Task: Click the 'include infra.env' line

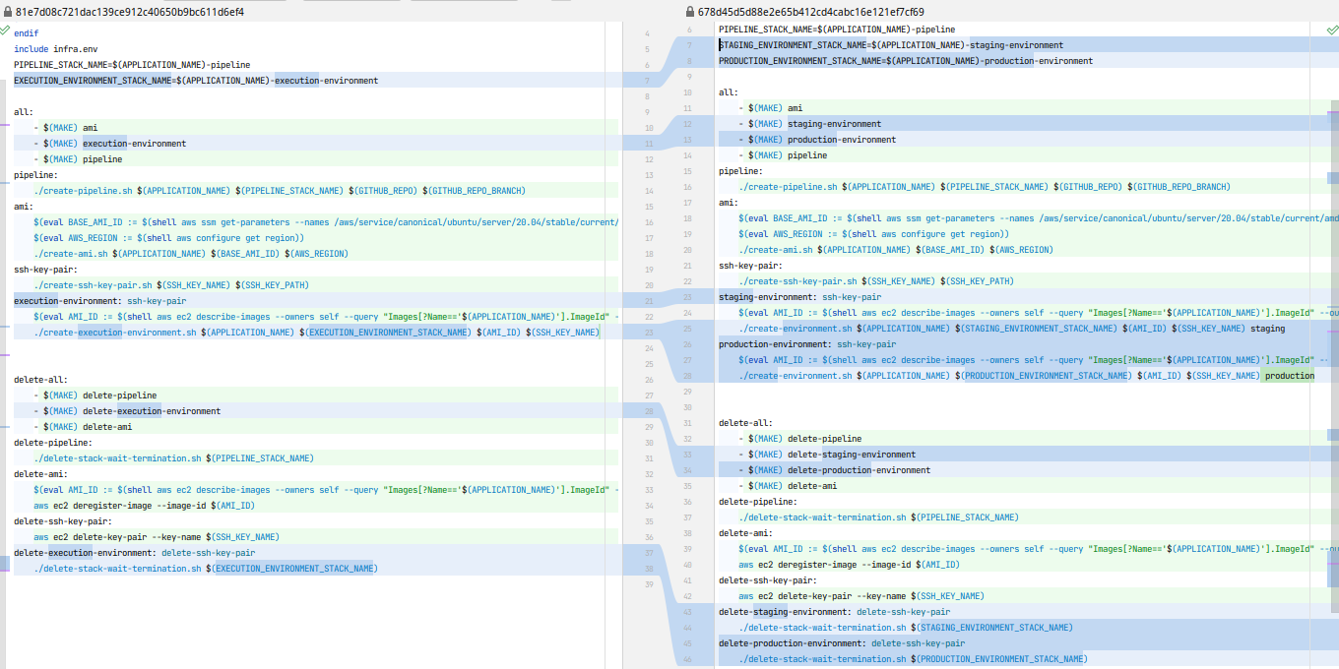Action: (x=55, y=48)
